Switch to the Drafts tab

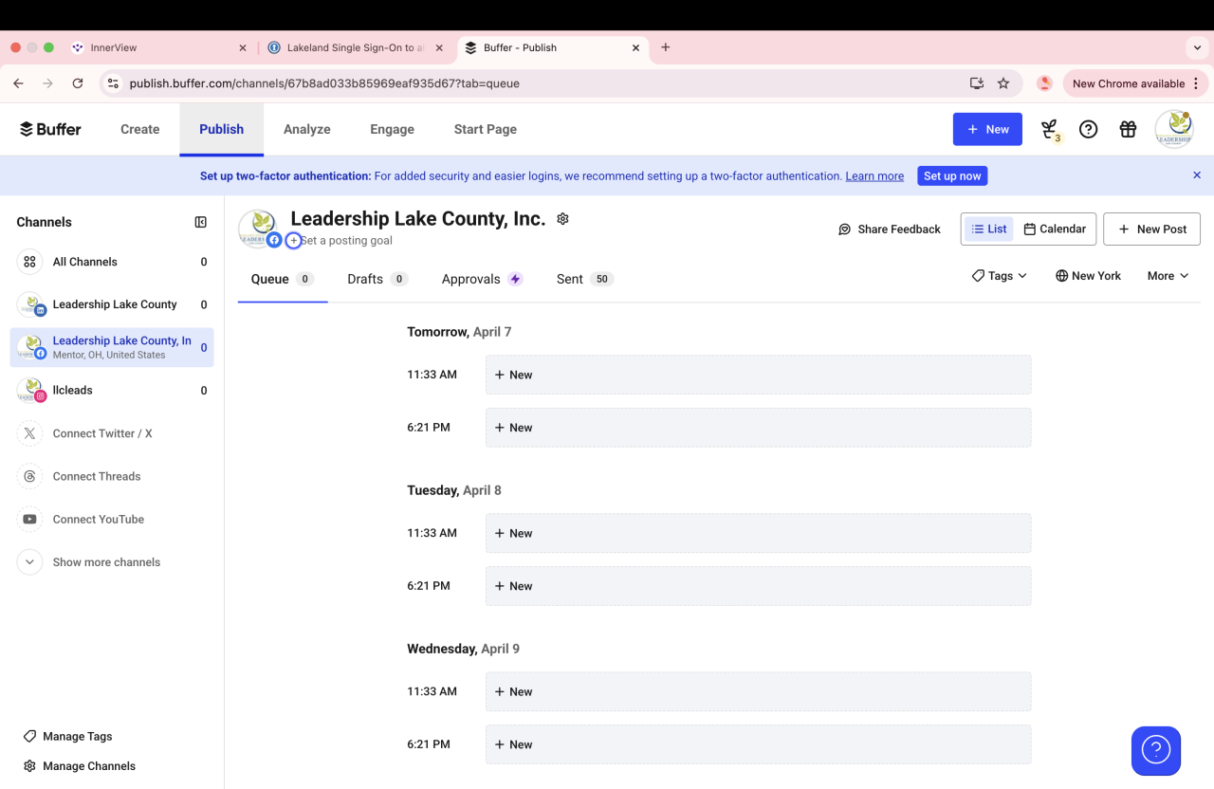377,279
